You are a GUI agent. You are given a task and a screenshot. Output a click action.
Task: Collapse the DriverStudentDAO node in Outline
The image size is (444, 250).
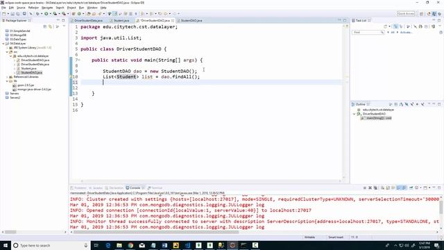[354, 114]
